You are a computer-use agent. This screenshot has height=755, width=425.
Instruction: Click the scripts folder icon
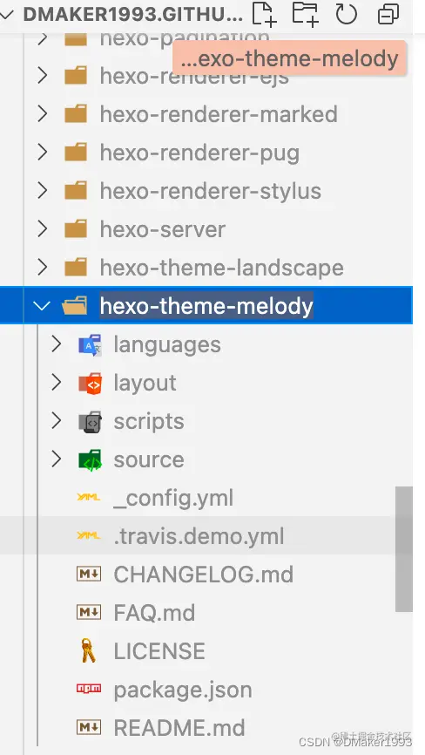(90, 421)
